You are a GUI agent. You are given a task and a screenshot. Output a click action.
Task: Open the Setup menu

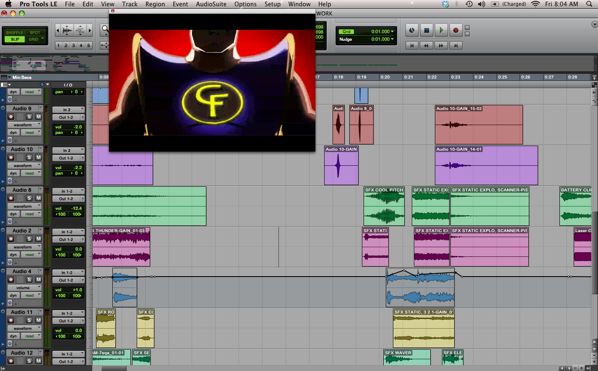[x=273, y=4]
